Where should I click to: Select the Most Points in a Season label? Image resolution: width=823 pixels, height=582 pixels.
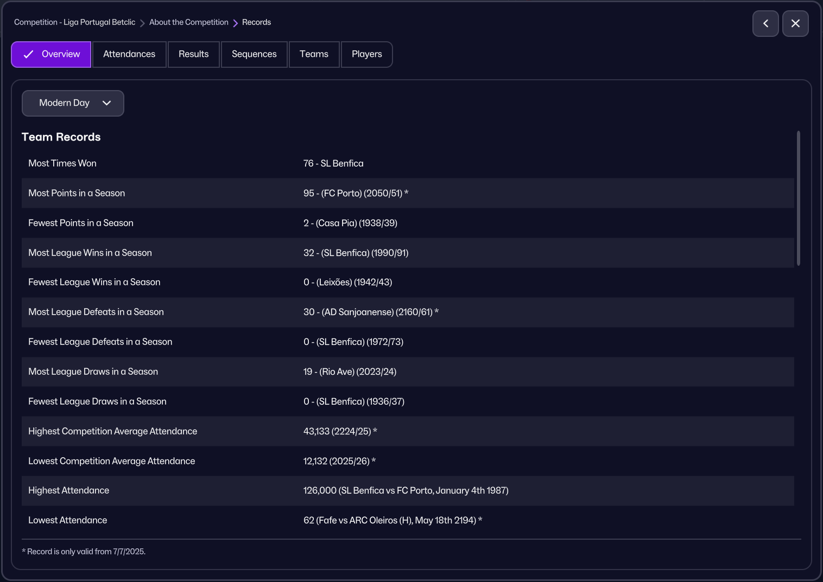click(77, 193)
